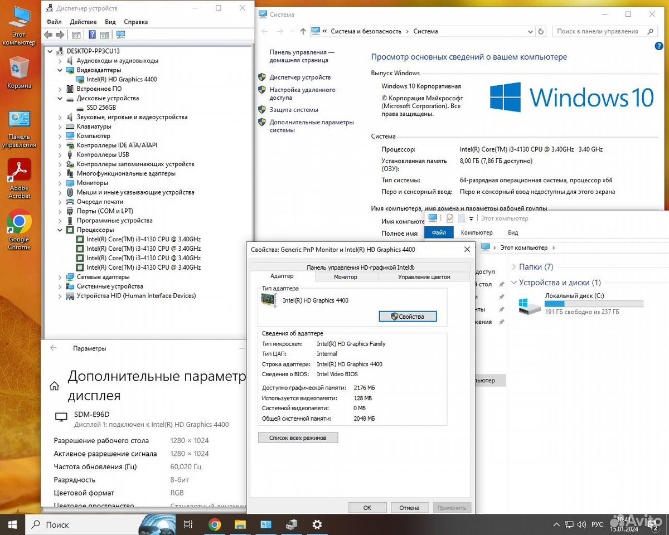669x535 pixels.
Task: Collapse Видеоадаптеры node
Action: (60, 70)
